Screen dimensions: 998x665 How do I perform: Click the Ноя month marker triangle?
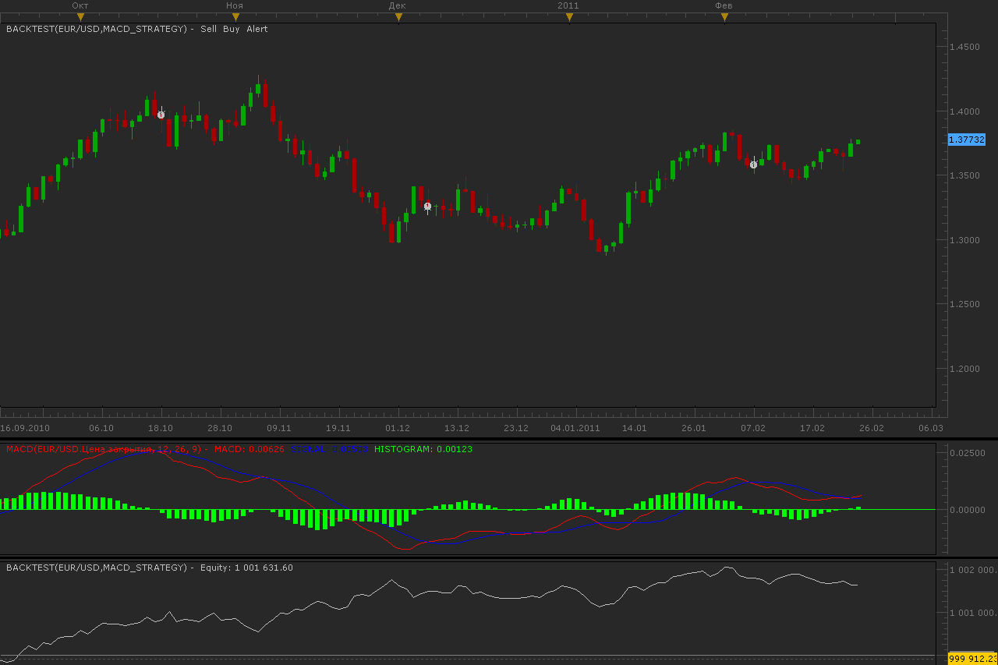tap(235, 16)
